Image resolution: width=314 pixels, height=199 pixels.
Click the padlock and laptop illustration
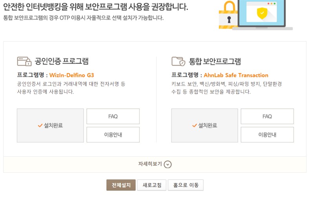(x=256, y=15)
